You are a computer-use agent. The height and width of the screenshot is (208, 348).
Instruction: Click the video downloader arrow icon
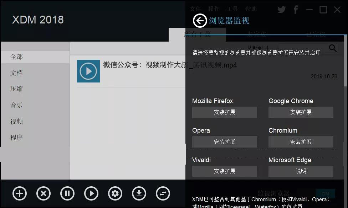coord(139,194)
